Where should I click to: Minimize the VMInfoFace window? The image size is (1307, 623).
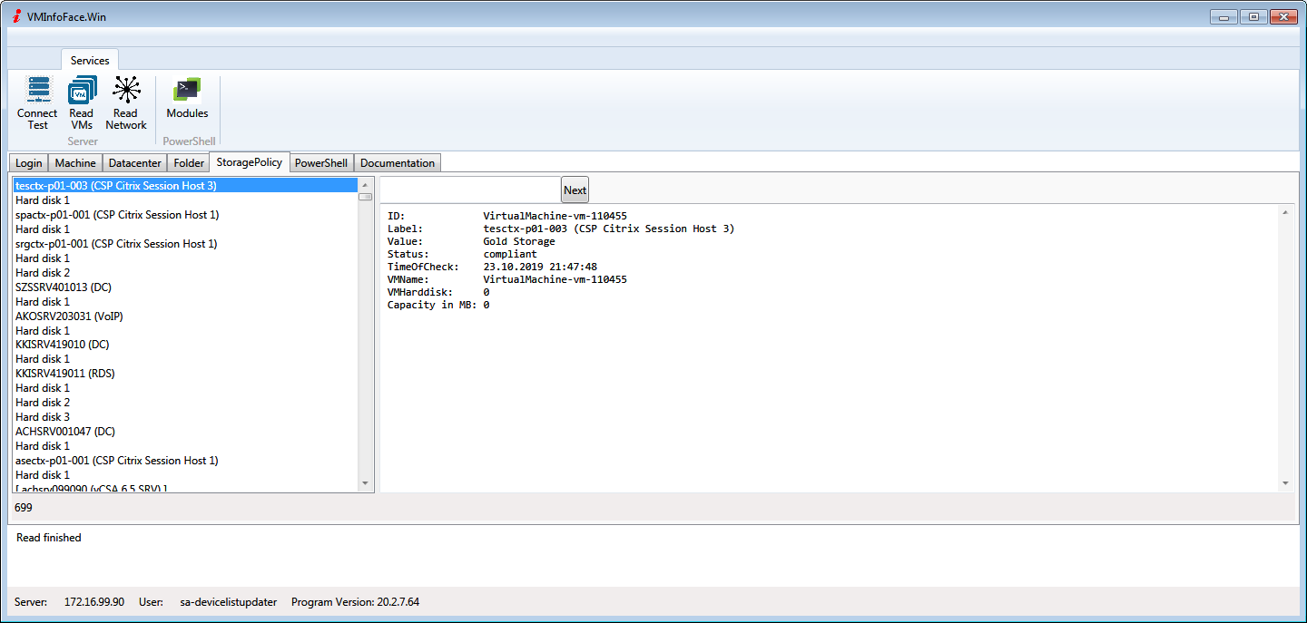pos(1223,16)
